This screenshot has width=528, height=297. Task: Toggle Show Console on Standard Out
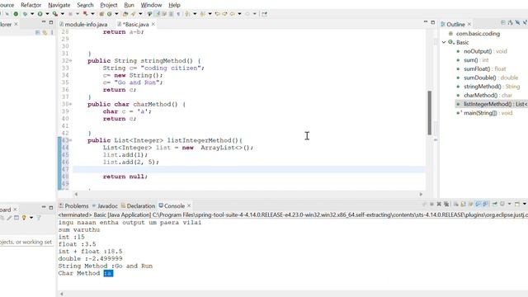coord(478,204)
